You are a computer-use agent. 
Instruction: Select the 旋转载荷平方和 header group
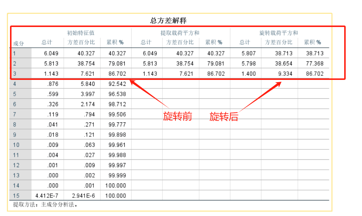tap(279, 33)
